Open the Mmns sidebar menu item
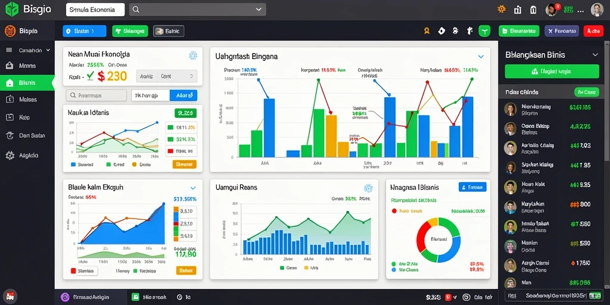The height and width of the screenshot is (305, 610). pos(27,66)
